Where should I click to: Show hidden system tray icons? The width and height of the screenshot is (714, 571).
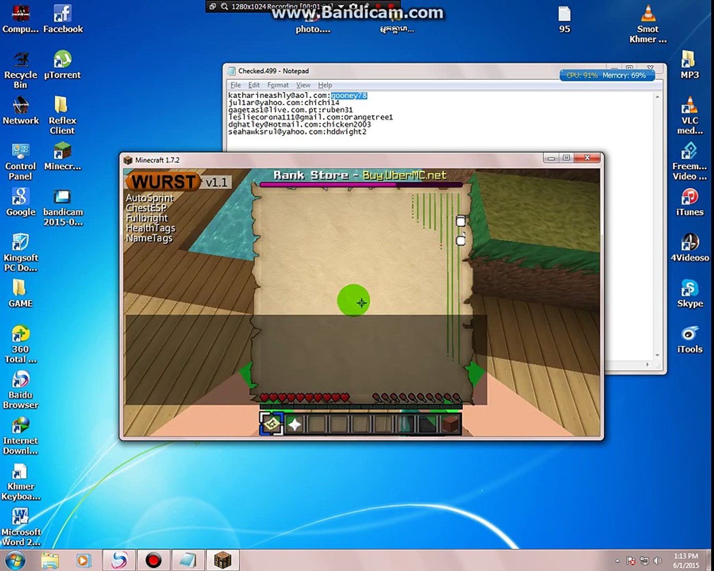617,561
